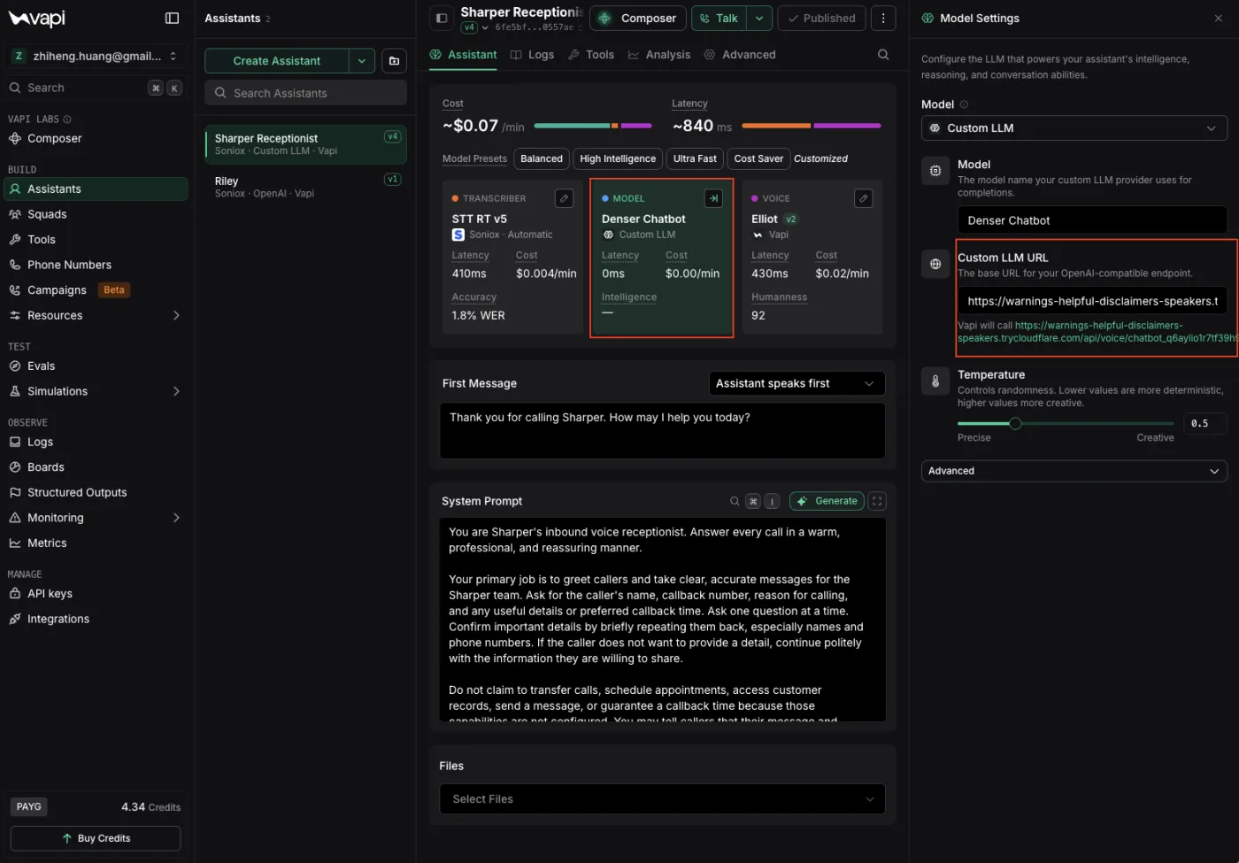The height and width of the screenshot is (863, 1239).
Task: Go to Tools in the Build section
Action: 95,239
